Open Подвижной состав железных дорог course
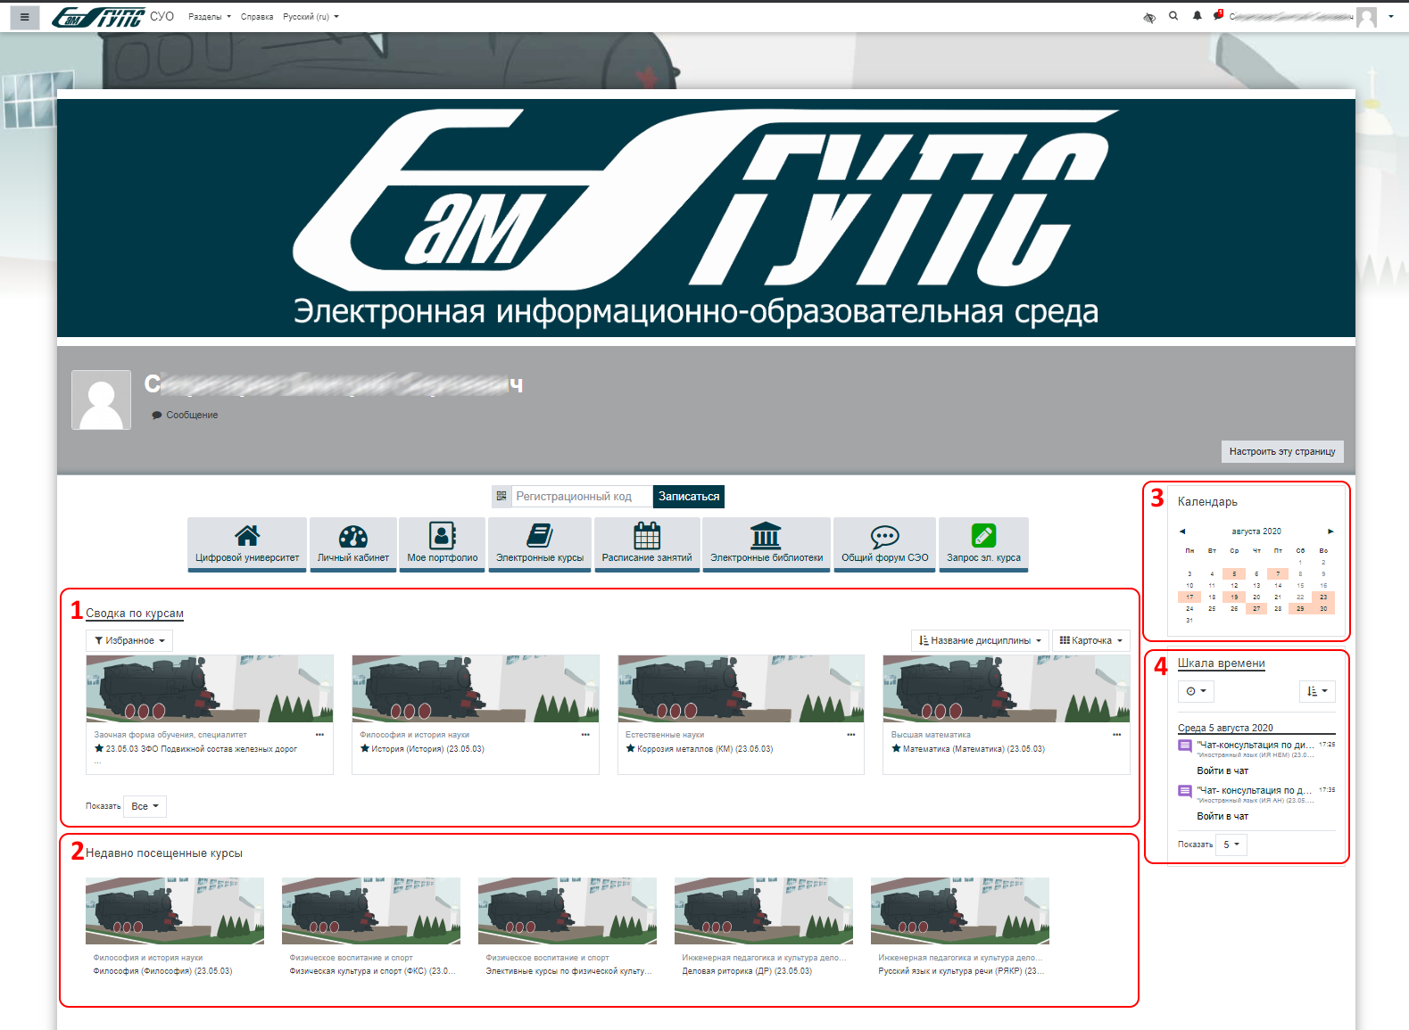1409x1030 pixels. [x=201, y=750]
